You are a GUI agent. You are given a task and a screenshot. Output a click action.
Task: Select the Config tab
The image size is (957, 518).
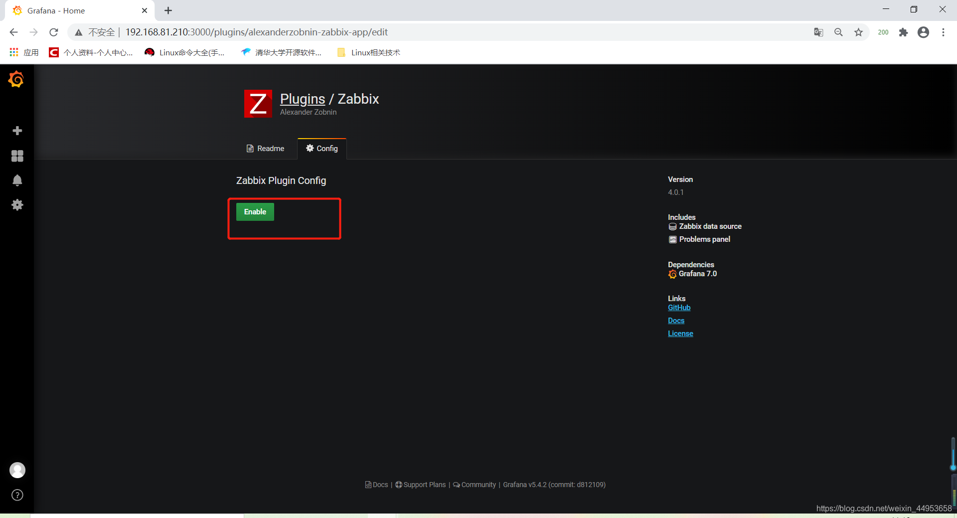(x=322, y=149)
